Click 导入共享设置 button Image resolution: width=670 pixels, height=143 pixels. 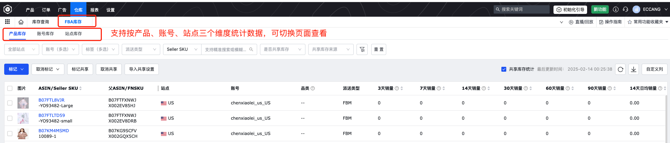coord(142,69)
